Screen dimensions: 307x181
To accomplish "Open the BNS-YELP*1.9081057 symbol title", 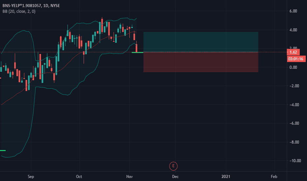I will [31, 6].
